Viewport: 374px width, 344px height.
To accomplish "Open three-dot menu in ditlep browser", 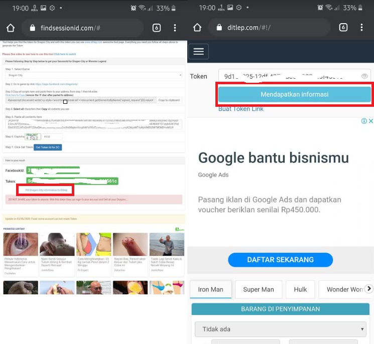I will point(361,28).
